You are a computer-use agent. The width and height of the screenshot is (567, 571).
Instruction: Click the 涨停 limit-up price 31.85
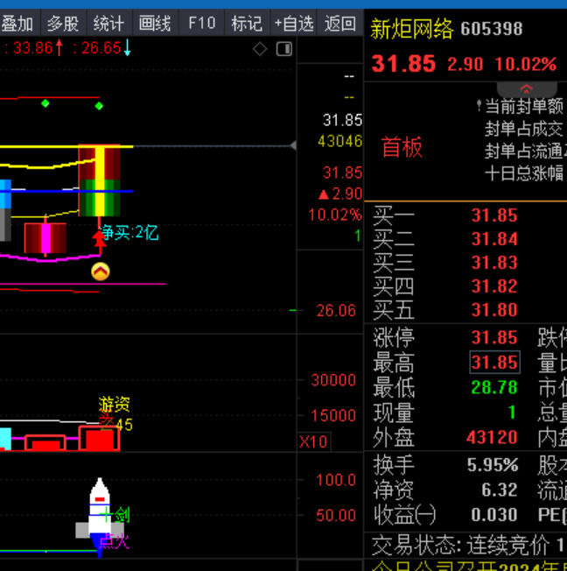[494, 337]
